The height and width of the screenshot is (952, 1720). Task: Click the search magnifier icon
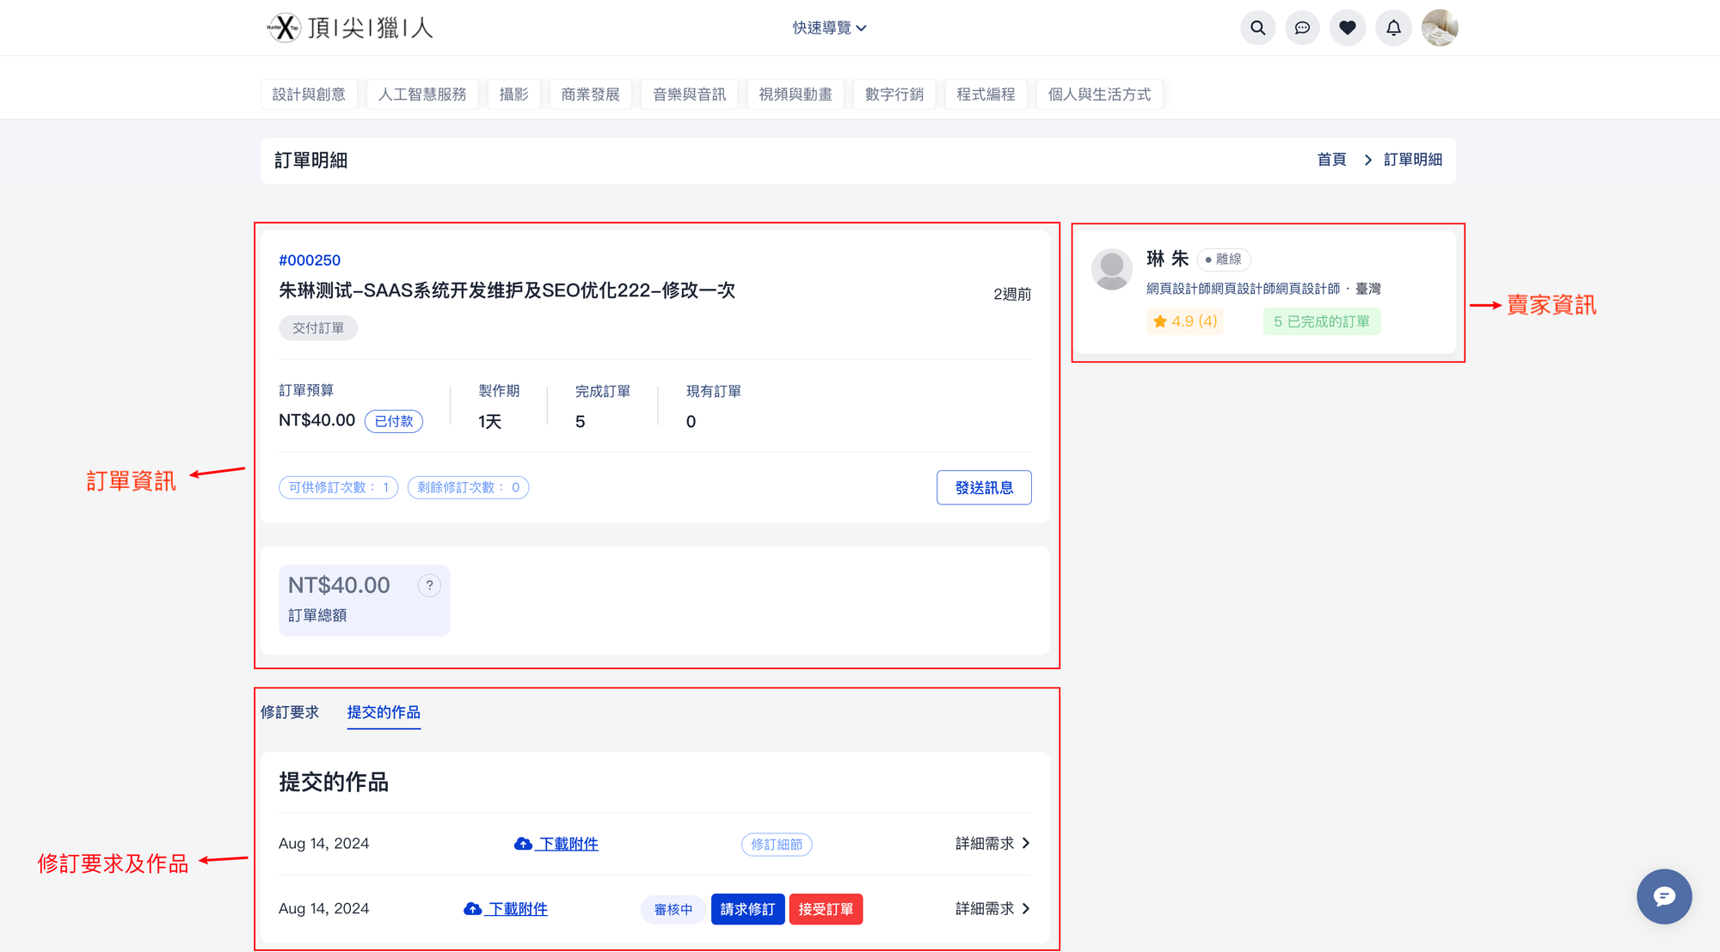point(1257,27)
